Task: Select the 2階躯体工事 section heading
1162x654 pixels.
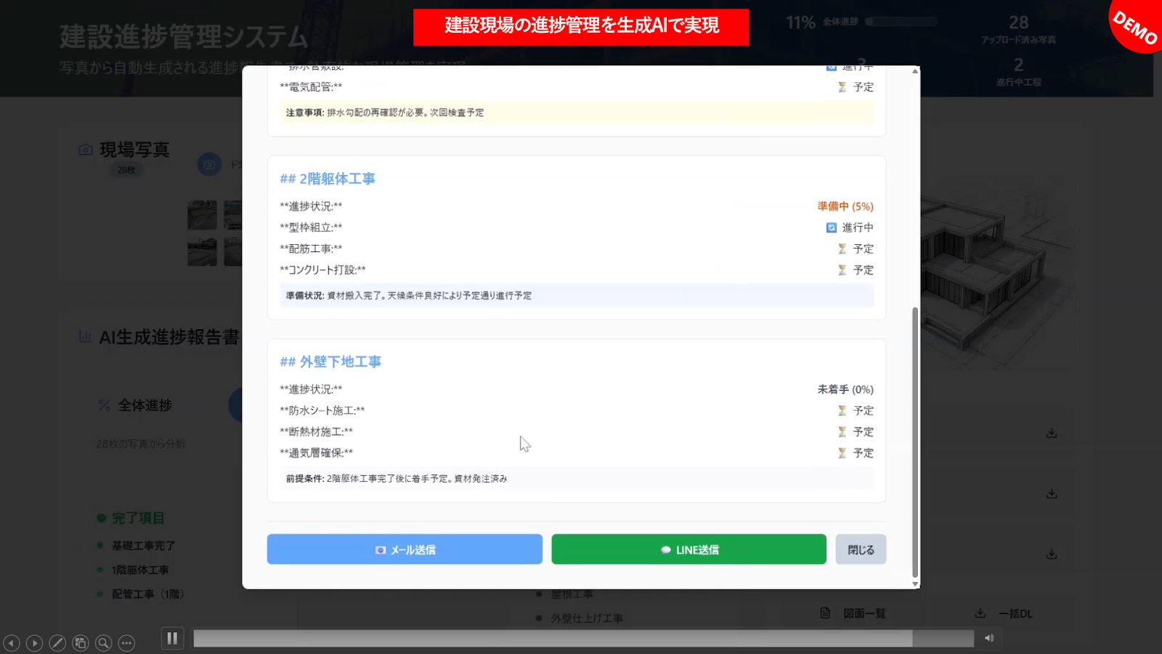Action: pyautogui.click(x=328, y=179)
